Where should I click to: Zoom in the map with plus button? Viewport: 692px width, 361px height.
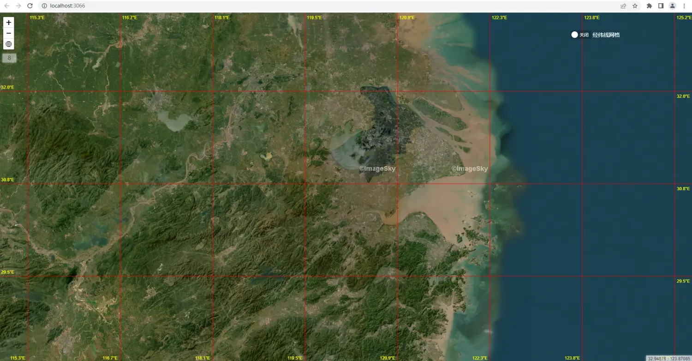pos(9,23)
